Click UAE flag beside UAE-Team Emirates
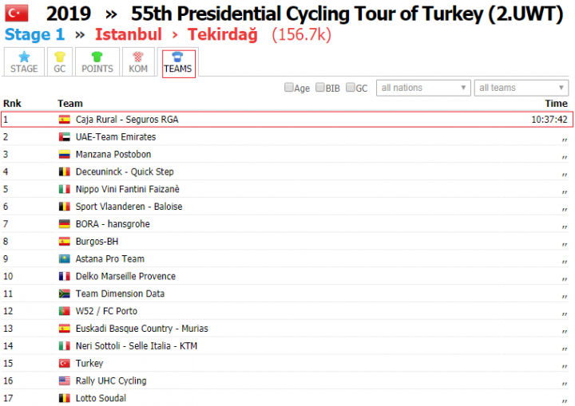This screenshot has width=575, height=406. 65,137
